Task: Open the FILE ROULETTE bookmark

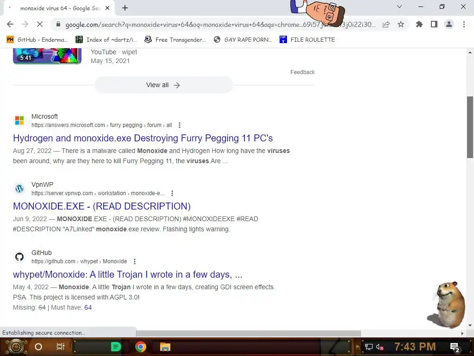Action: click(307, 40)
